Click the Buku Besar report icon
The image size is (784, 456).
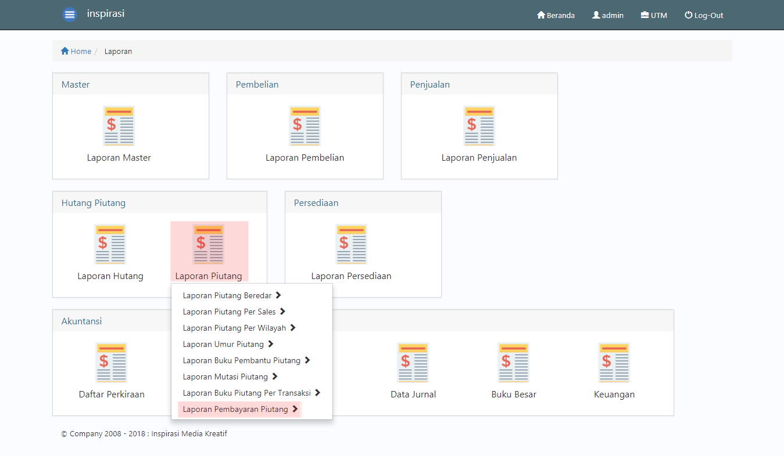point(513,363)
